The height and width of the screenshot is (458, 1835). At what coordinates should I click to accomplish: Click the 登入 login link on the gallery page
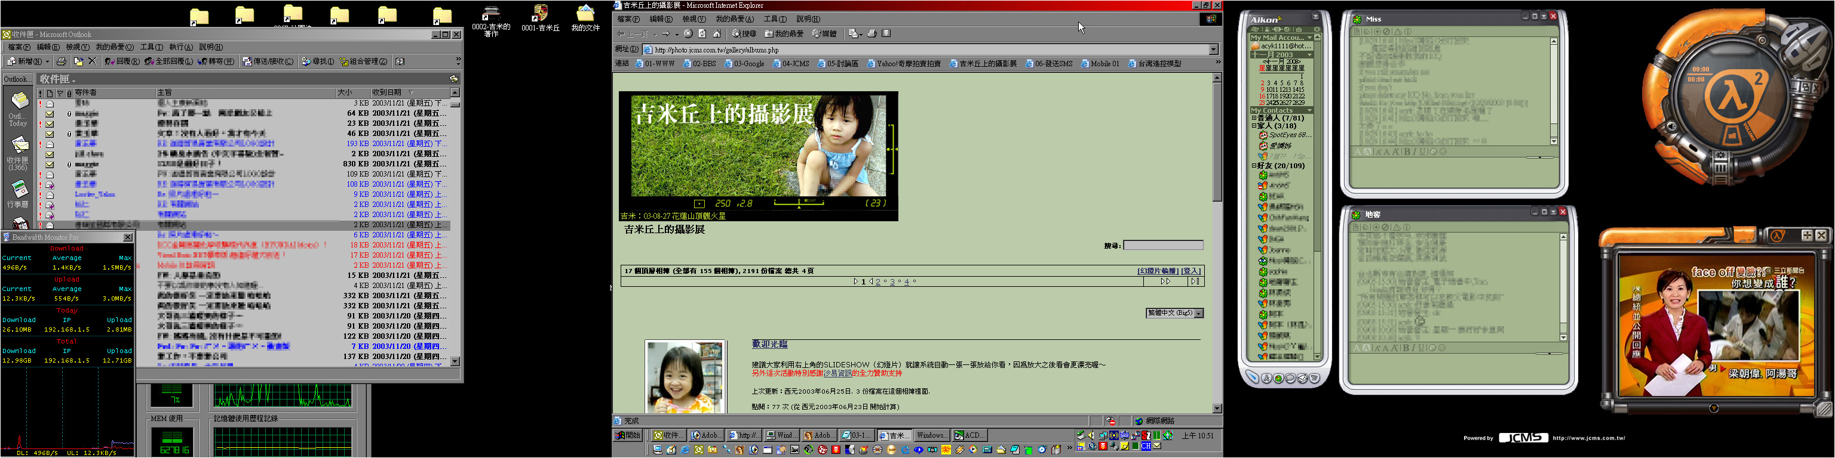[1191, 271]
